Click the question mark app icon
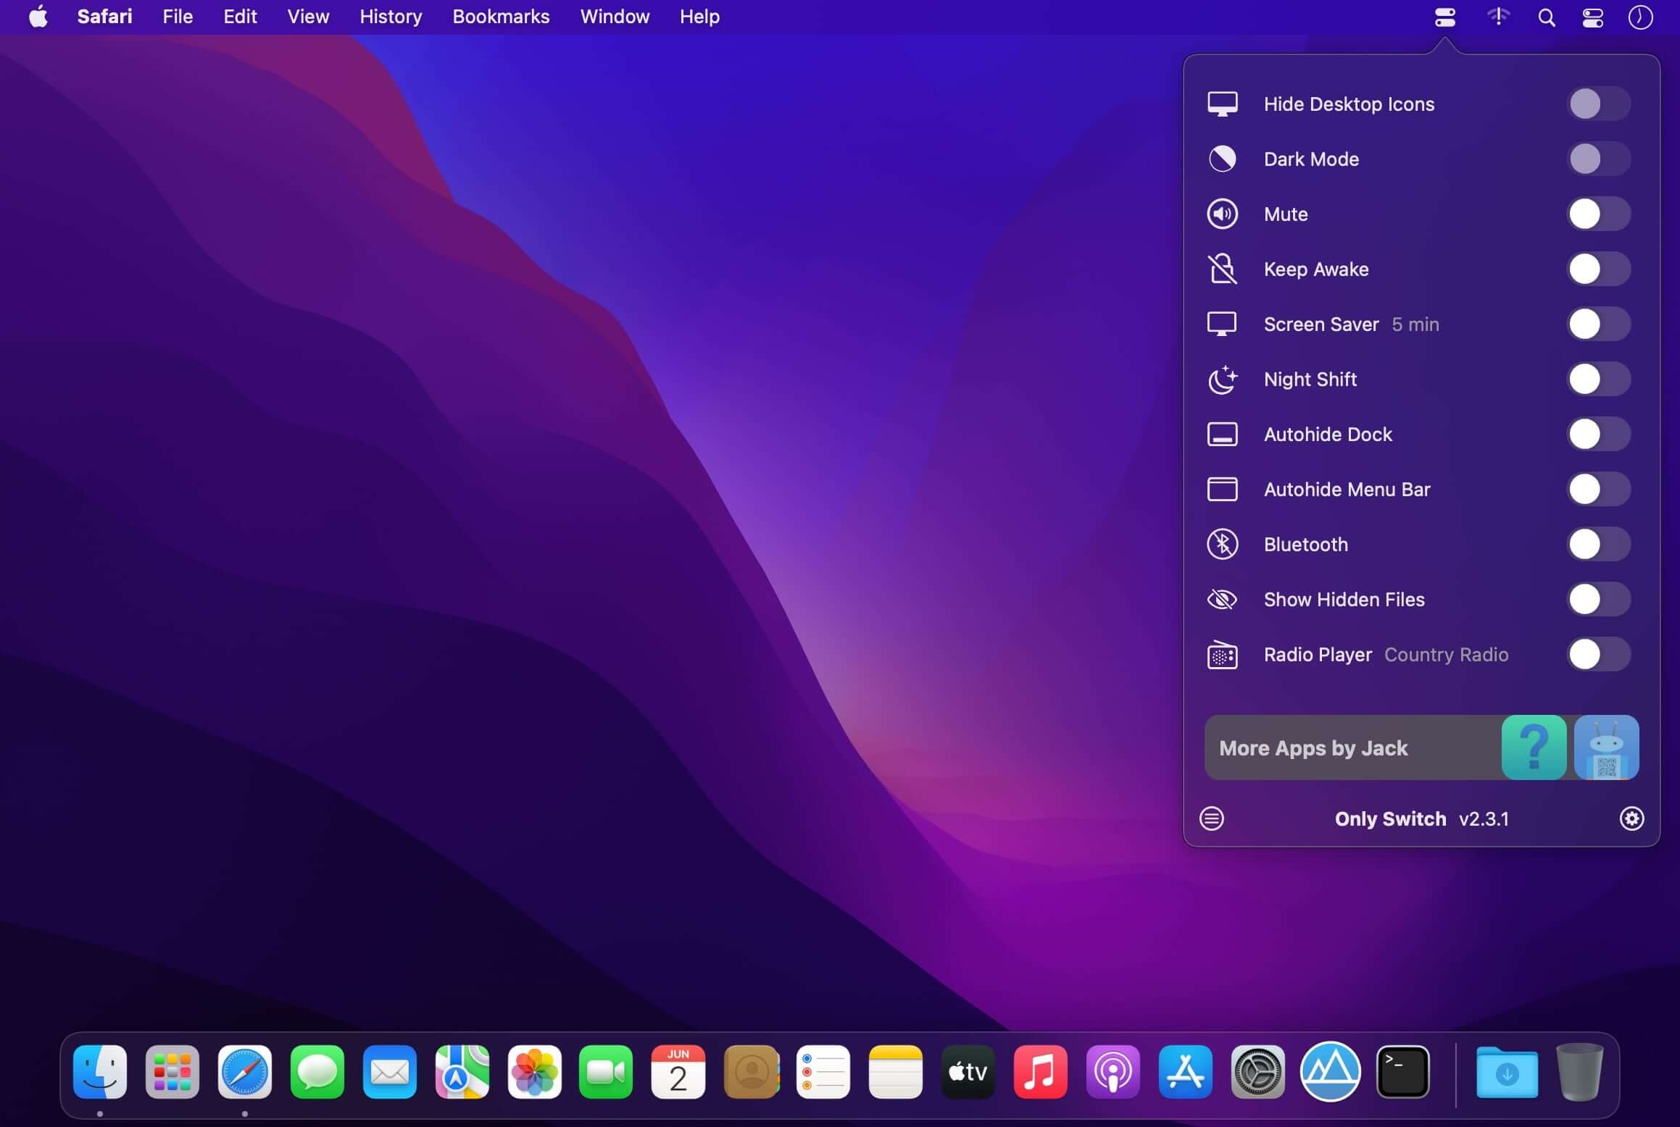1680x1127 pixels. click(1533, 747)
